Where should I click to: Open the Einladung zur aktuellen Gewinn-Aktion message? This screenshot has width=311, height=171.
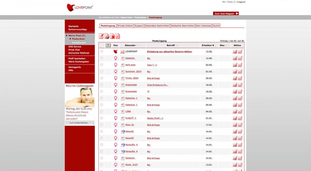click(169, 52)
